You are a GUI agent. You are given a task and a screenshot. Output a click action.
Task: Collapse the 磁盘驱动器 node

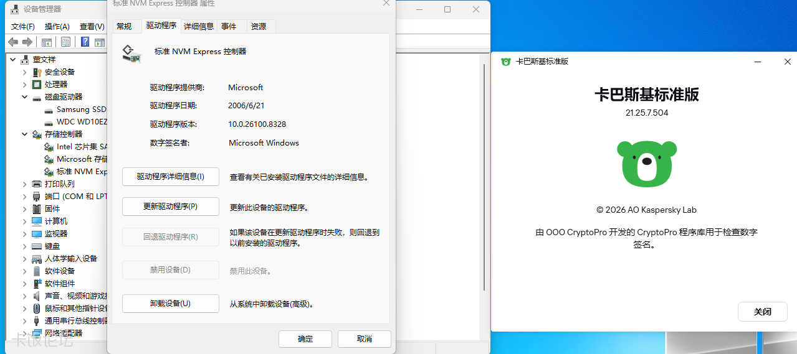25,97
